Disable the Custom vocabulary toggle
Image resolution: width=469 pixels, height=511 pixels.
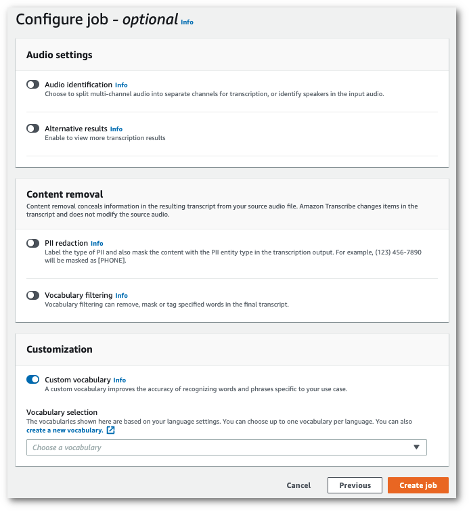click(x=32, y=380)
